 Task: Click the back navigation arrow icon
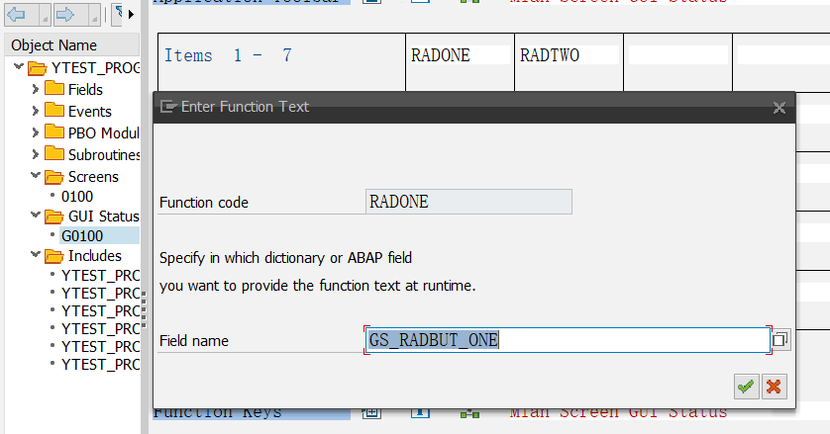coord(17,15)
